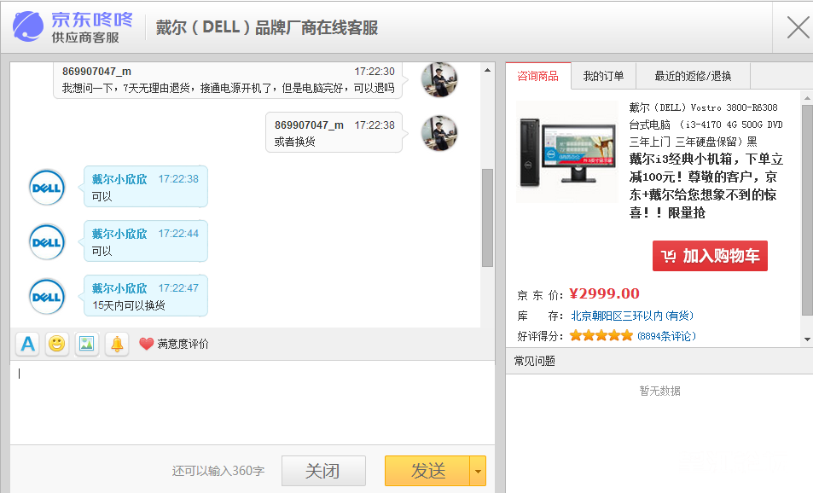This screenshot has height=493, width=813.
Task: Click the 关闭 button
Action: click(323, 471)
